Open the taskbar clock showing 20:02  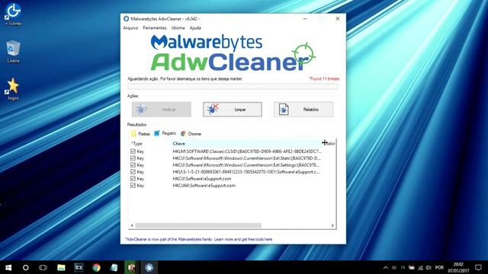tap(458, 267)
